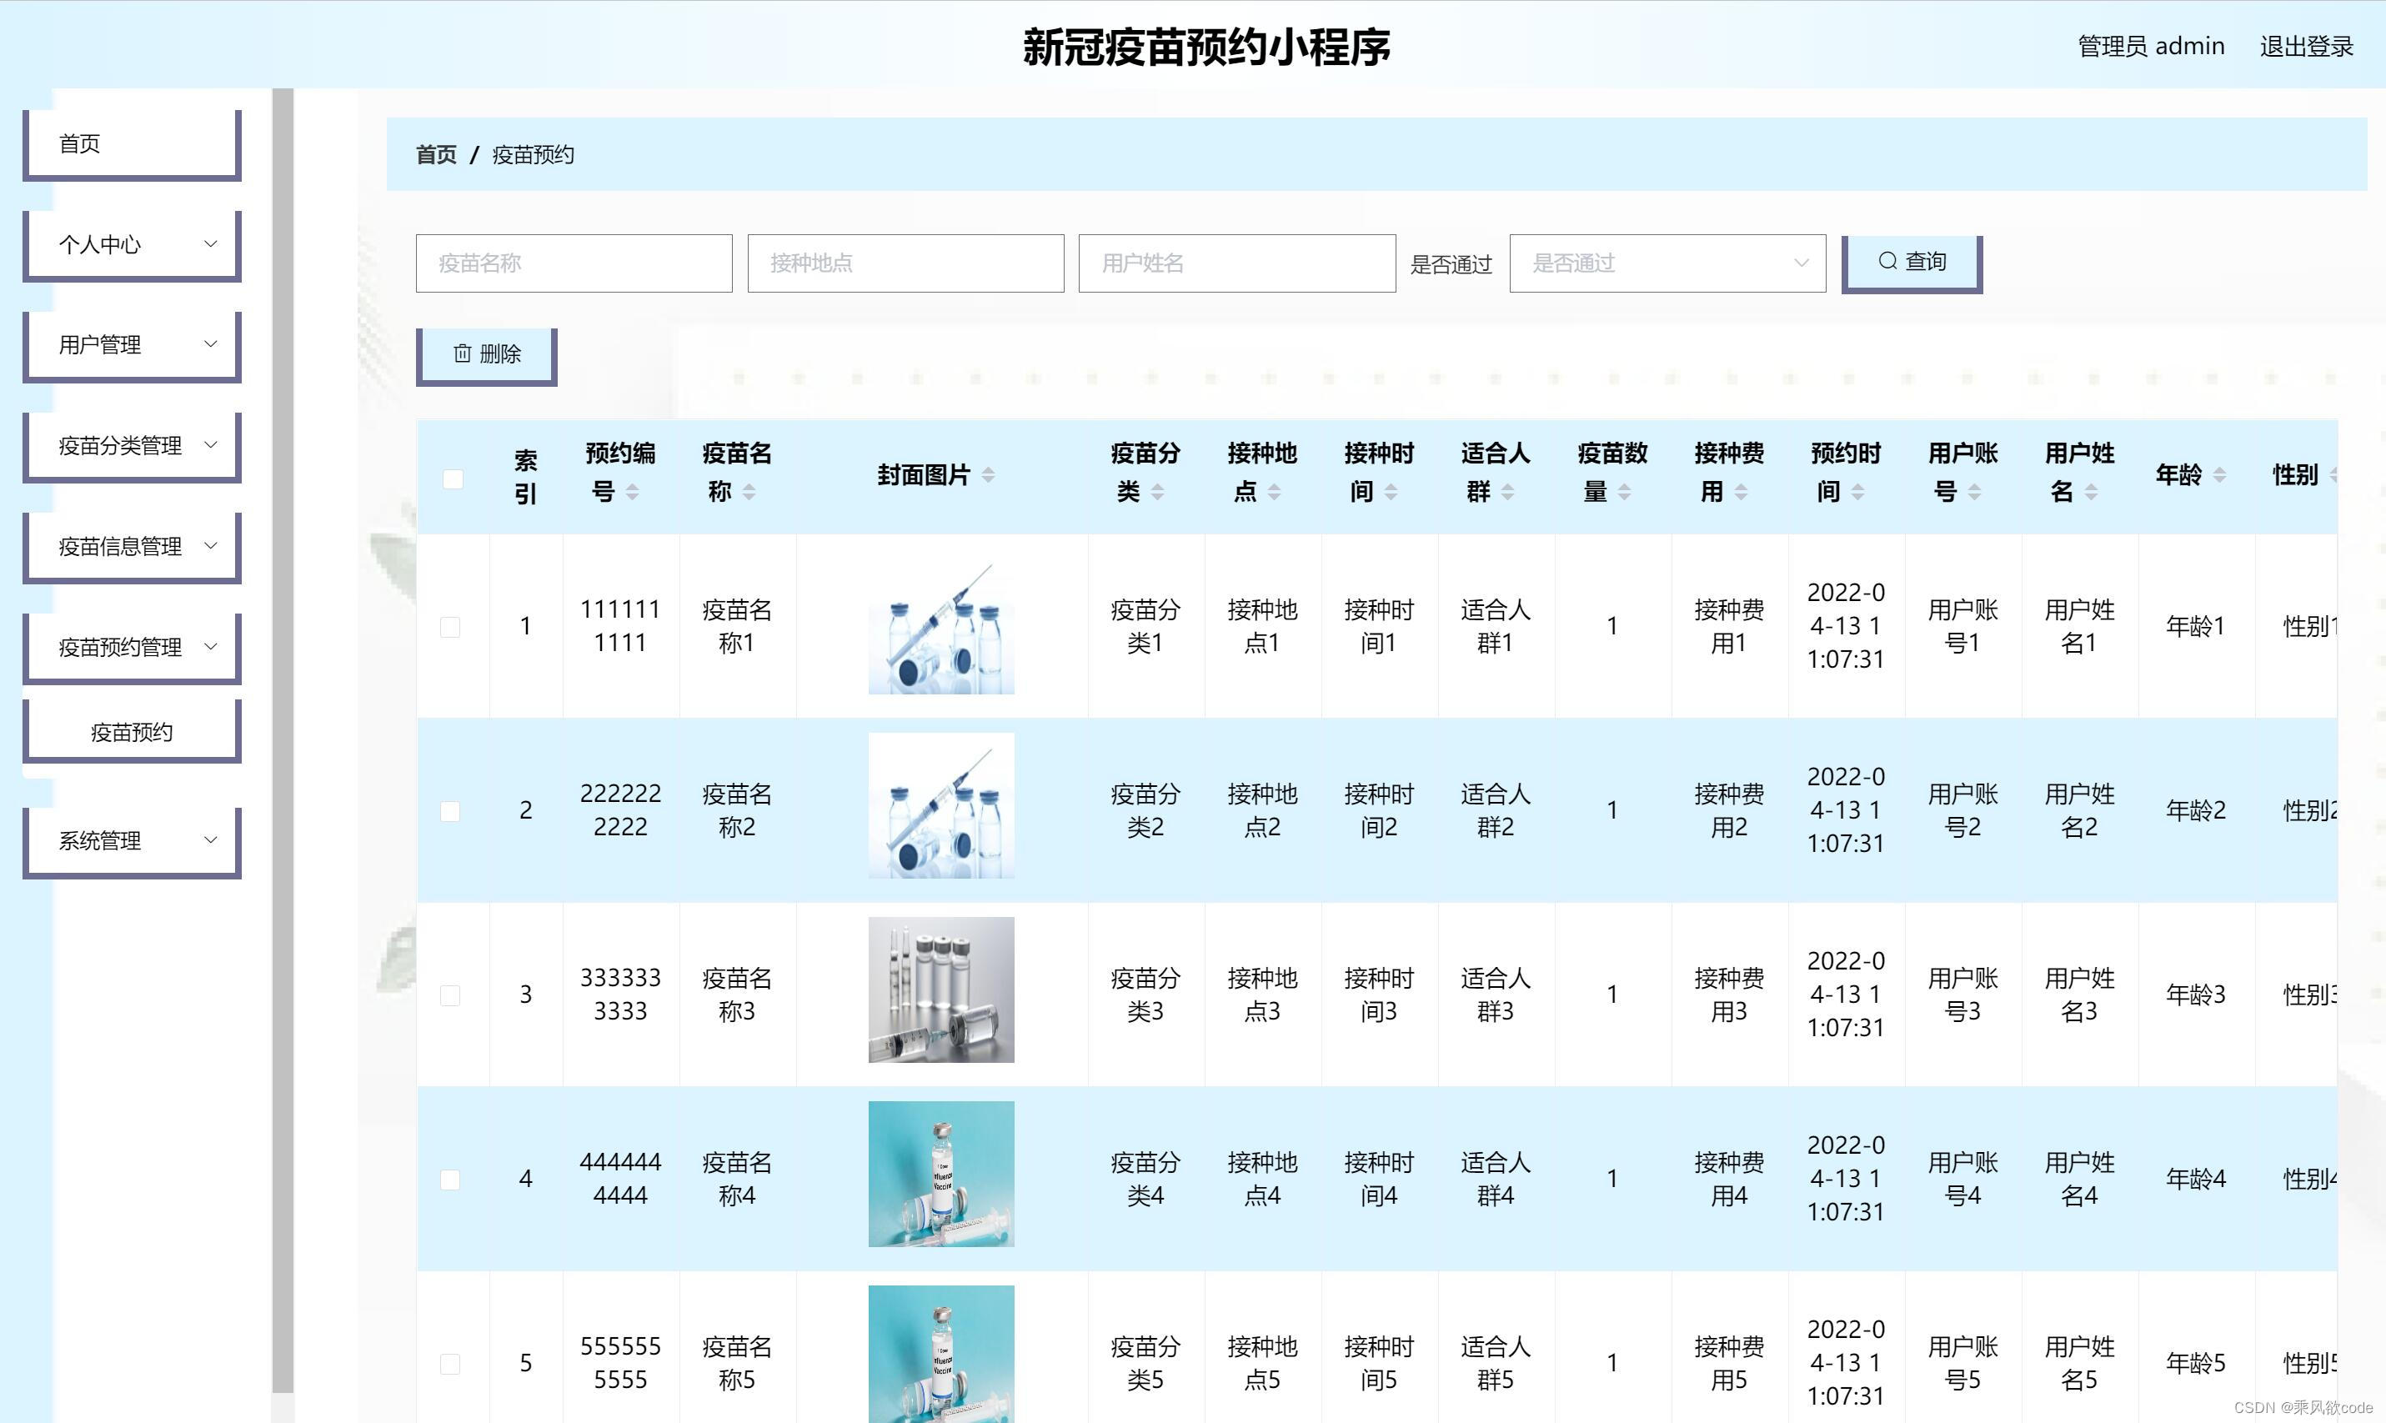Sort the table by 疫苗数量 column

pos(1625,491)
